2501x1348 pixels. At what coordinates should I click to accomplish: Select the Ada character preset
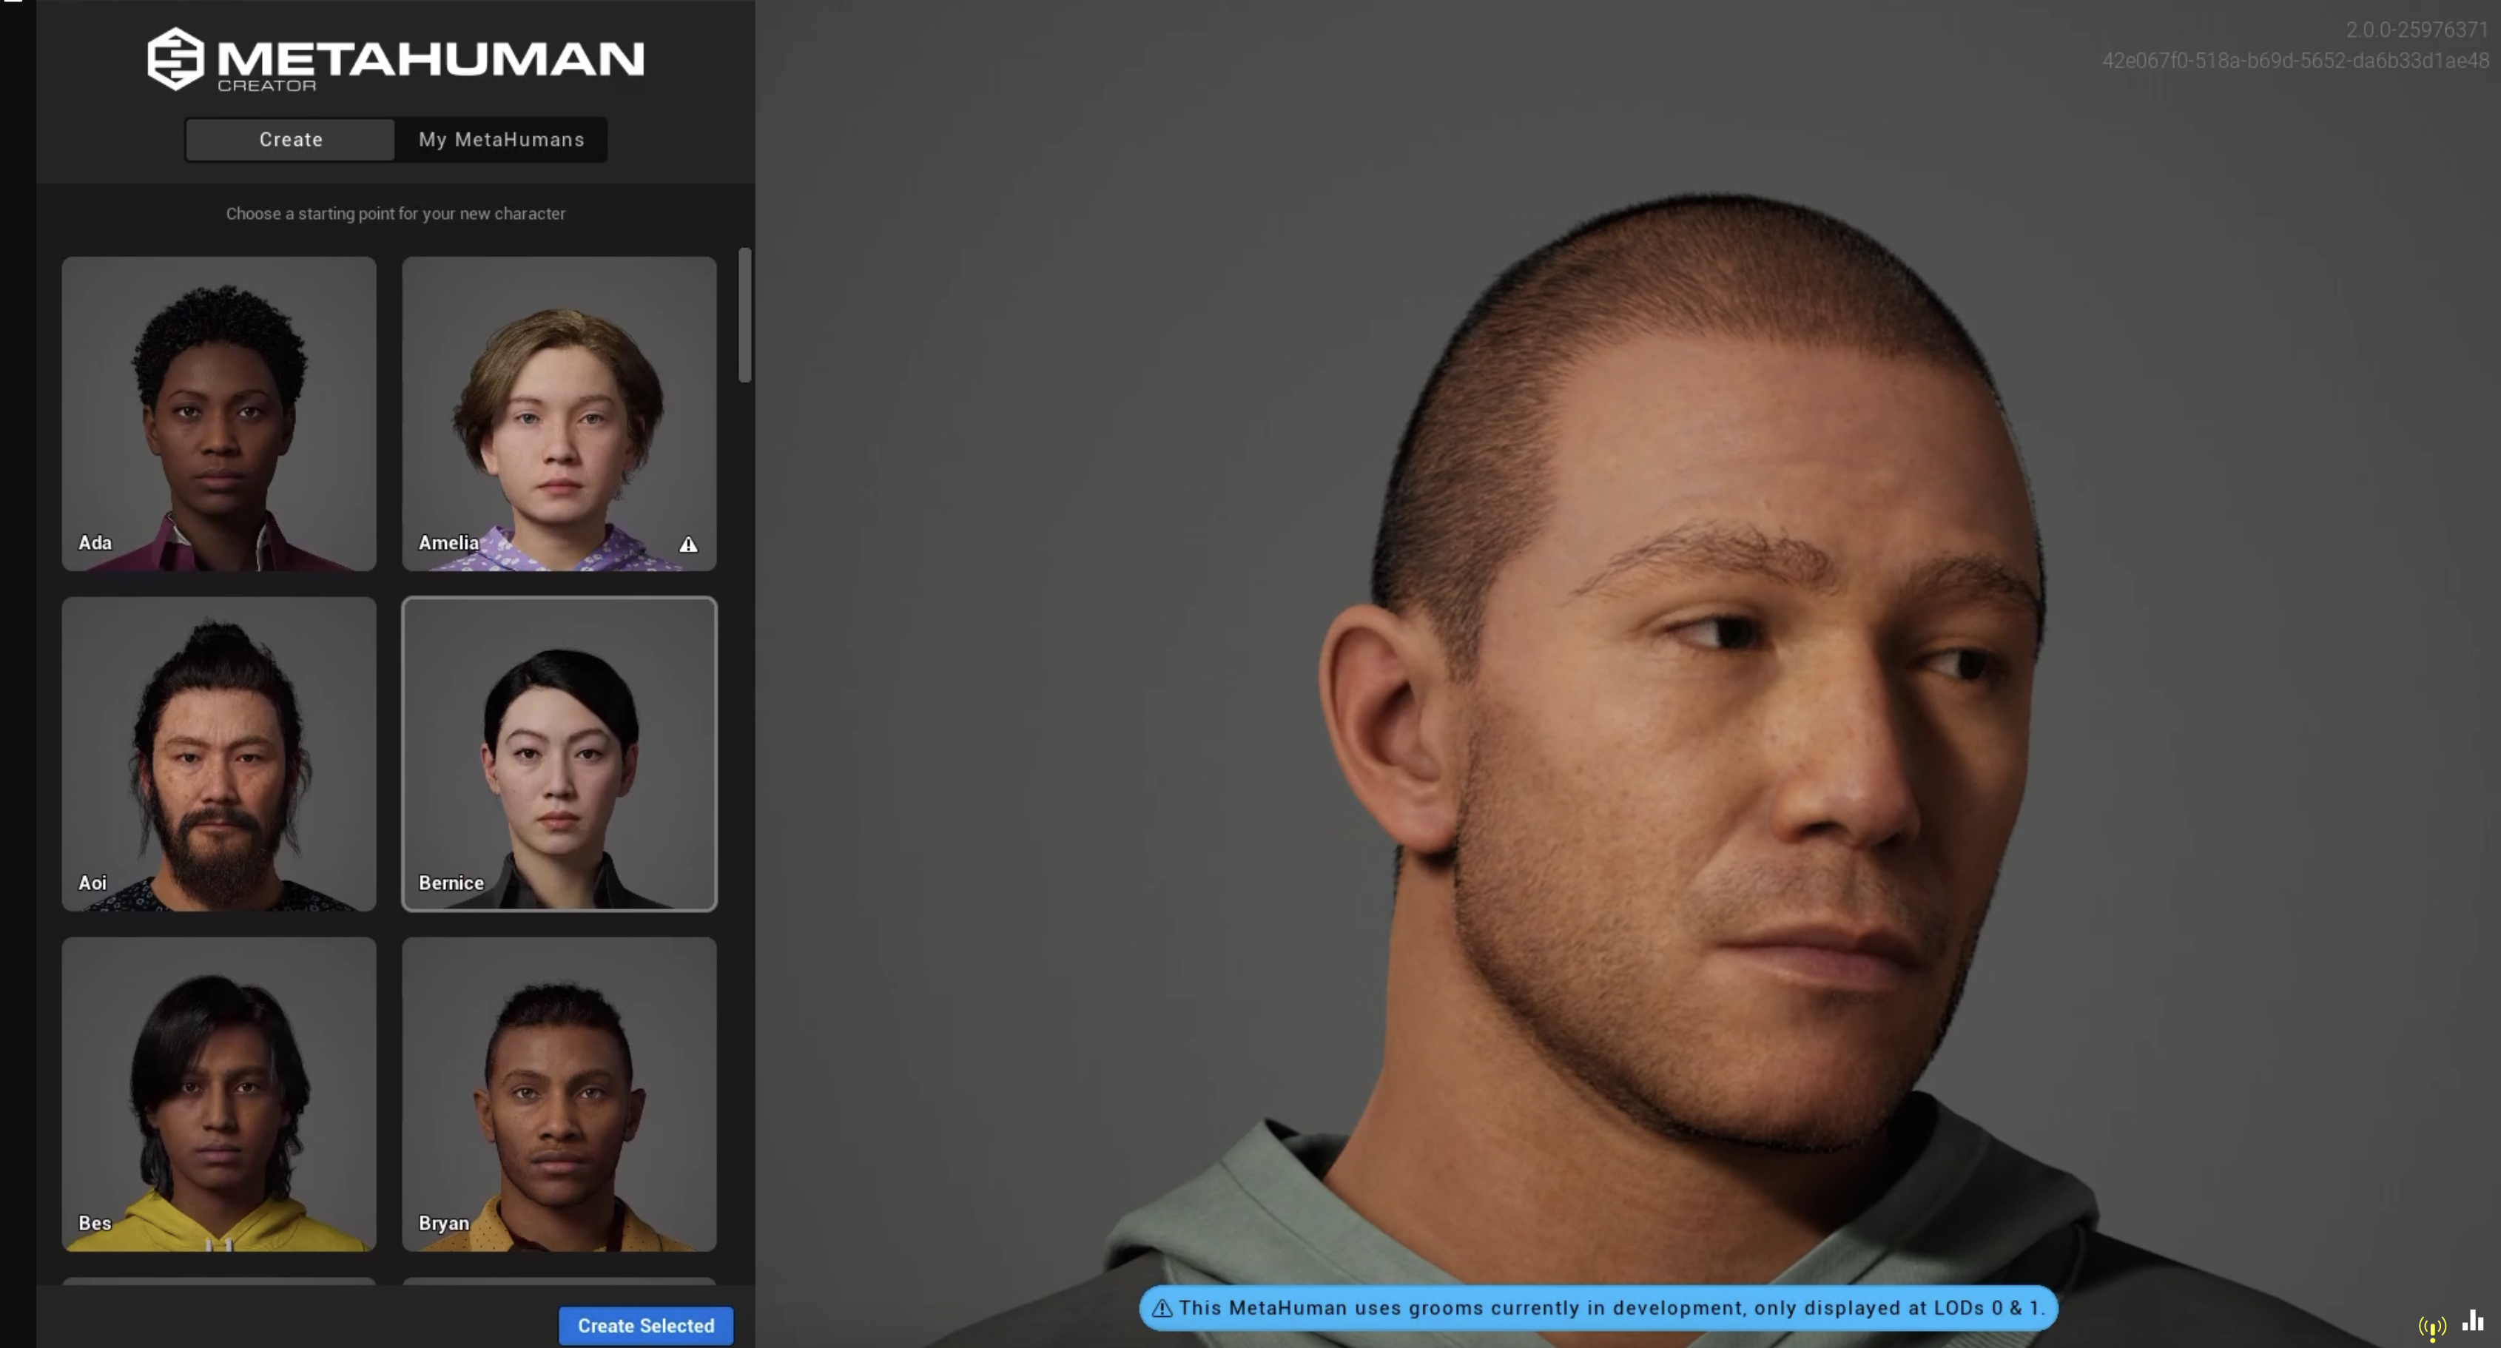coord(220,414)
